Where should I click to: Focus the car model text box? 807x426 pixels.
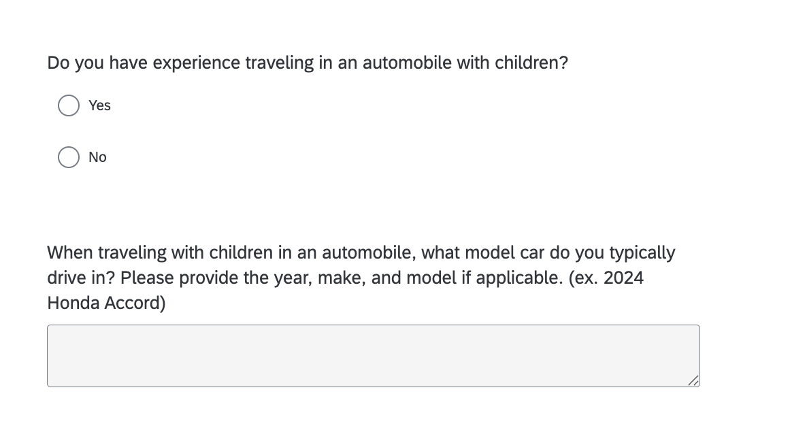373,355
